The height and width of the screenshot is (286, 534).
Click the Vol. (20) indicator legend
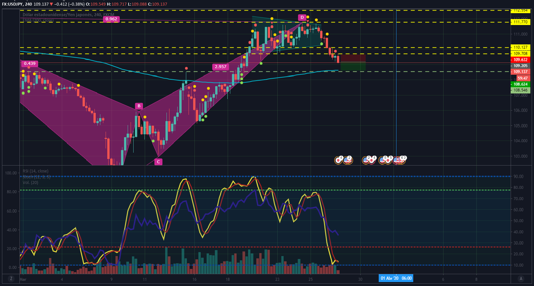pyautogui.click(x=30, y=182)
